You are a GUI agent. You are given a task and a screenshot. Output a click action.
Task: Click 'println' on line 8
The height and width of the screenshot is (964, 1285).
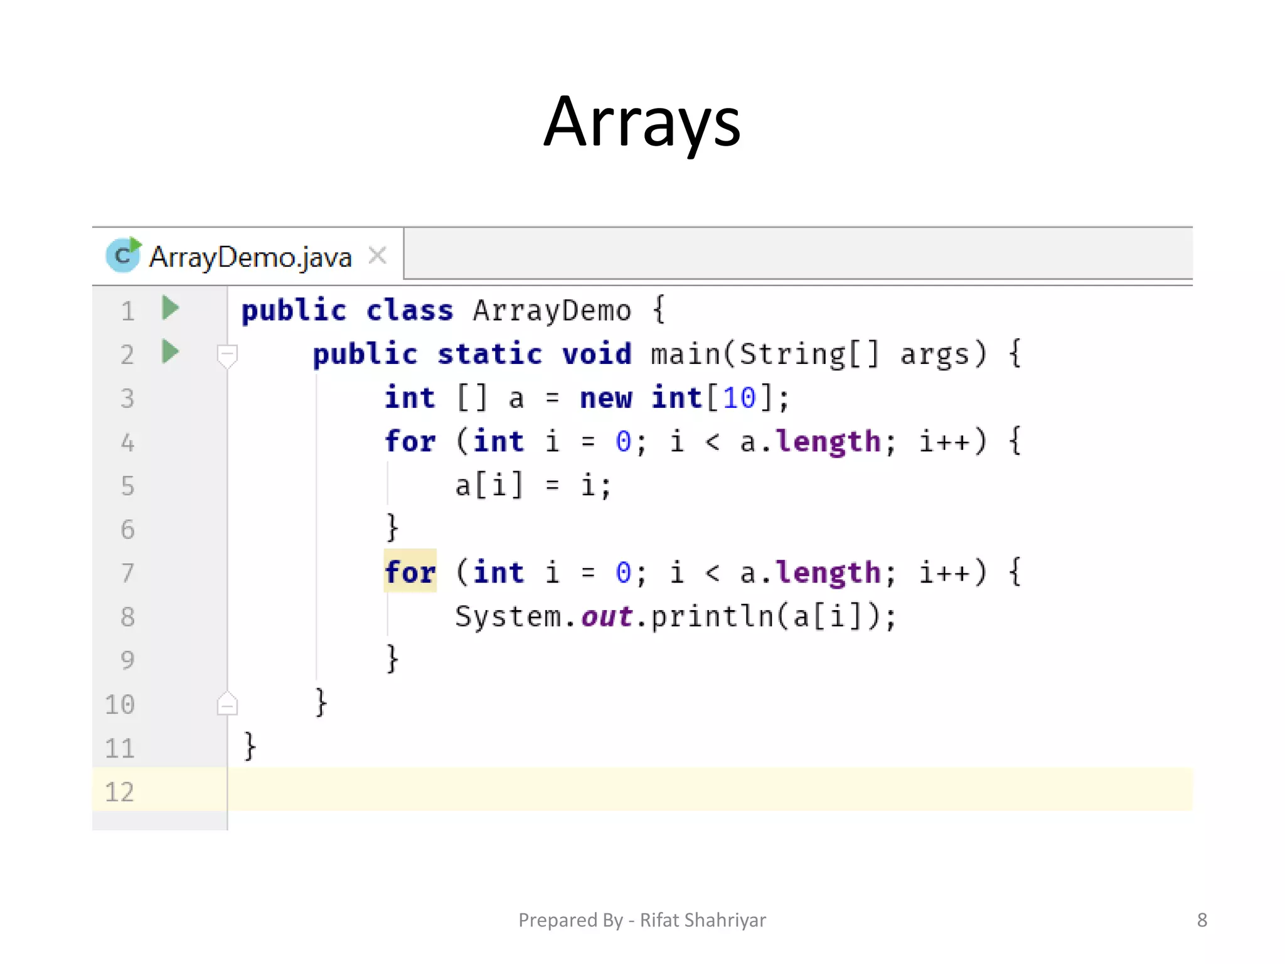tap(712, 618)
